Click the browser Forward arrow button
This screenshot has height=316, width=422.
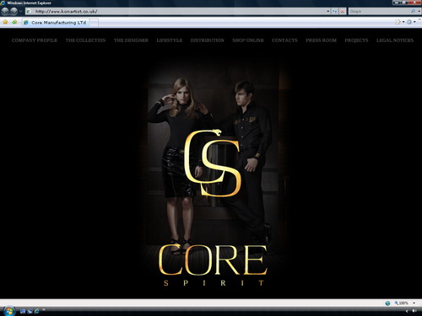(14, 11)
